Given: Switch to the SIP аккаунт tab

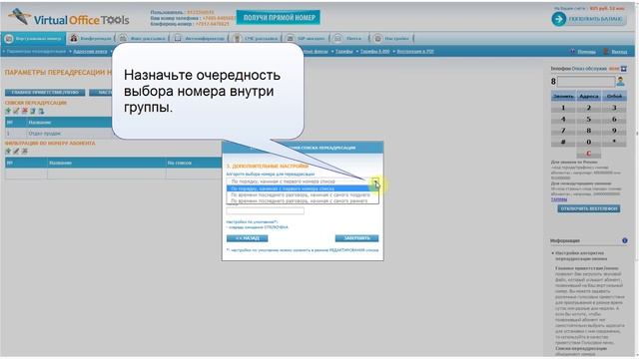Looking at the screenshot, I should coord(307,39).
